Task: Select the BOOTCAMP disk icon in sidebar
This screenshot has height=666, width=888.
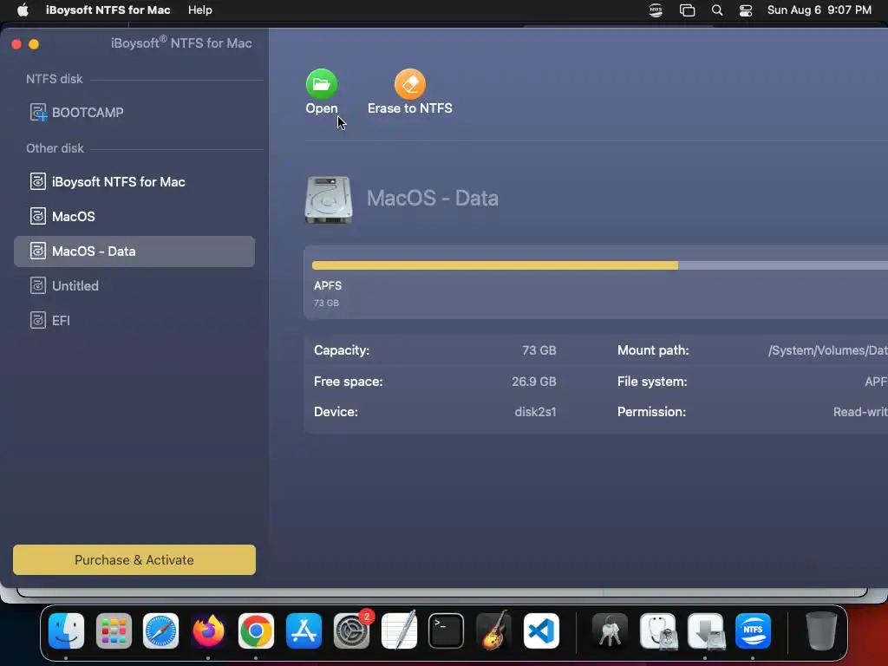Action: pyautogui.click(x=38, y=112)
